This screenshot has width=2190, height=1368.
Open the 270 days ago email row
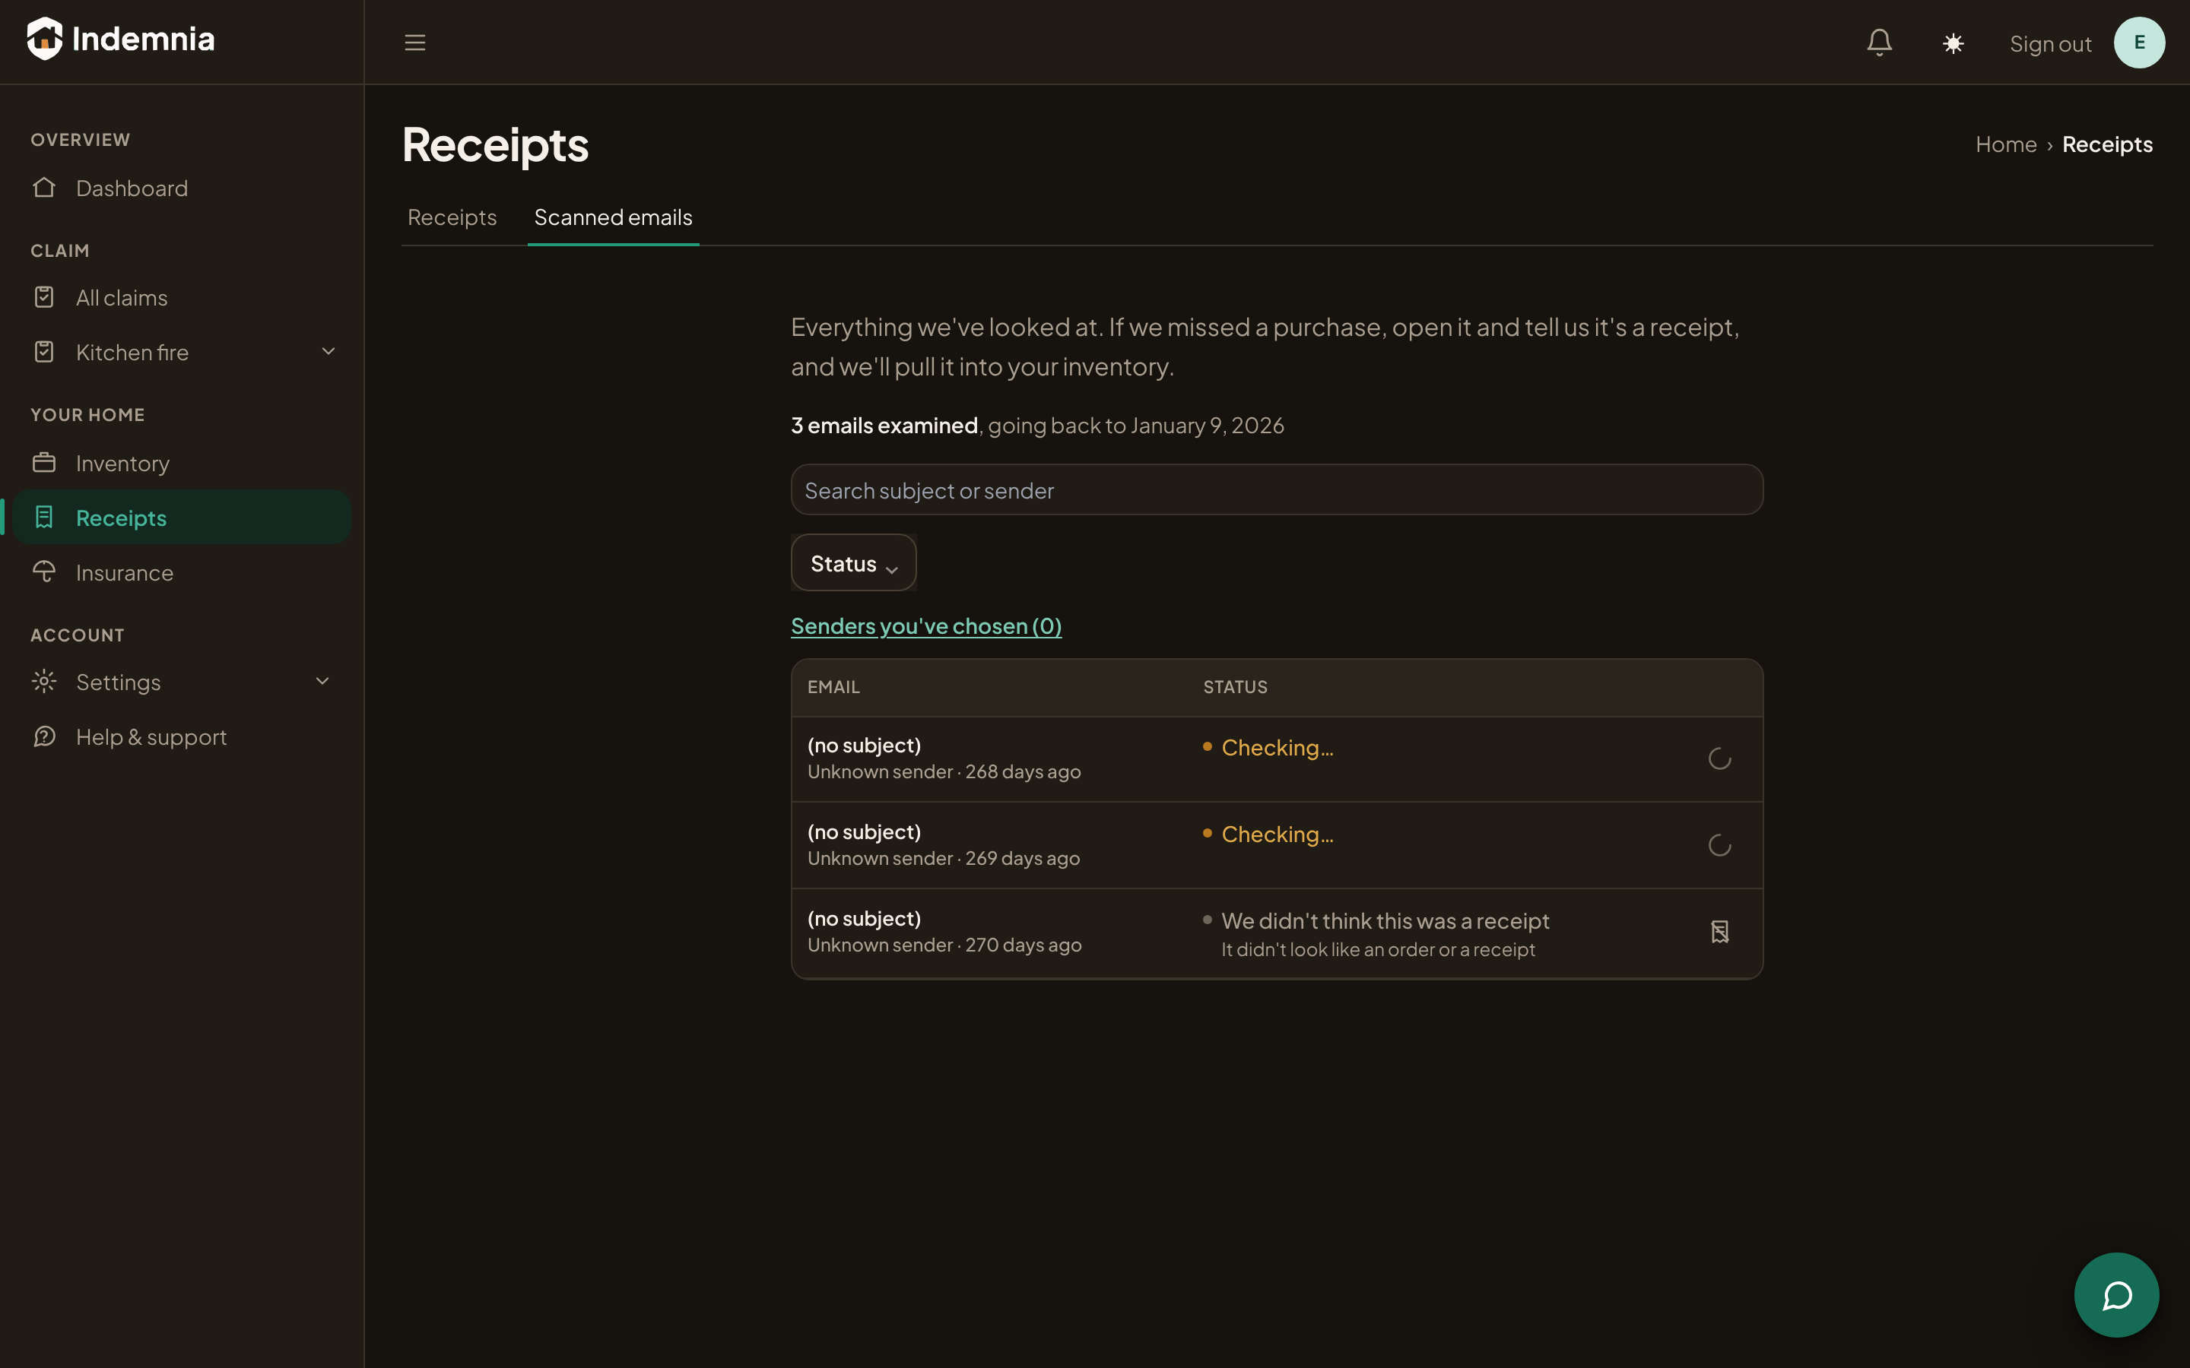(x=1277, y=933)
